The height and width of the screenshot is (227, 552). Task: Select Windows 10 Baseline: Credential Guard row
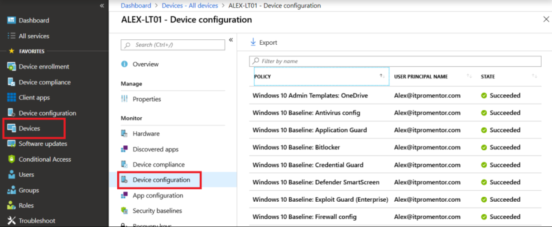tap(395, 165)
